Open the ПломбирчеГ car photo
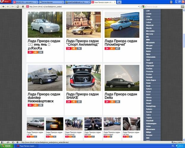 (x=122, y=25)
